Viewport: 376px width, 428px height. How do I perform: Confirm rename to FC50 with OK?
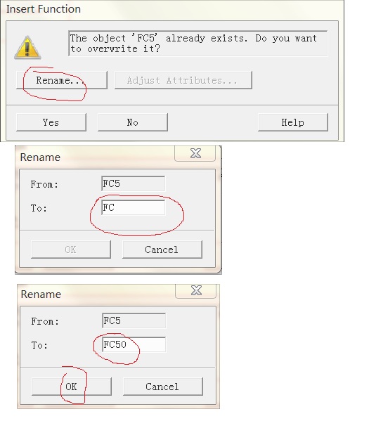(x=72, y=387)
